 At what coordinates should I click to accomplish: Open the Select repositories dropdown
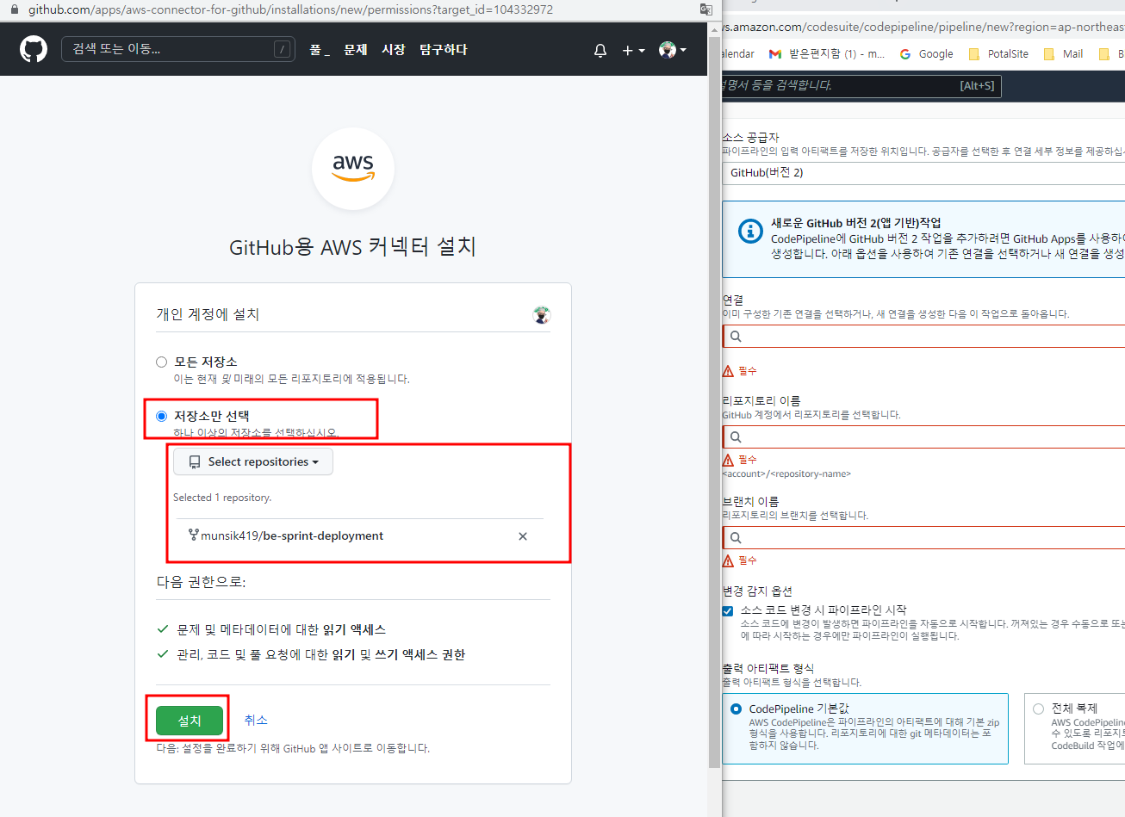[253, 462]
